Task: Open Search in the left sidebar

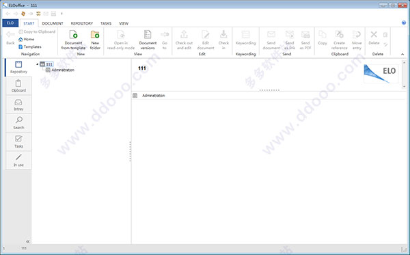Action: 18,123
